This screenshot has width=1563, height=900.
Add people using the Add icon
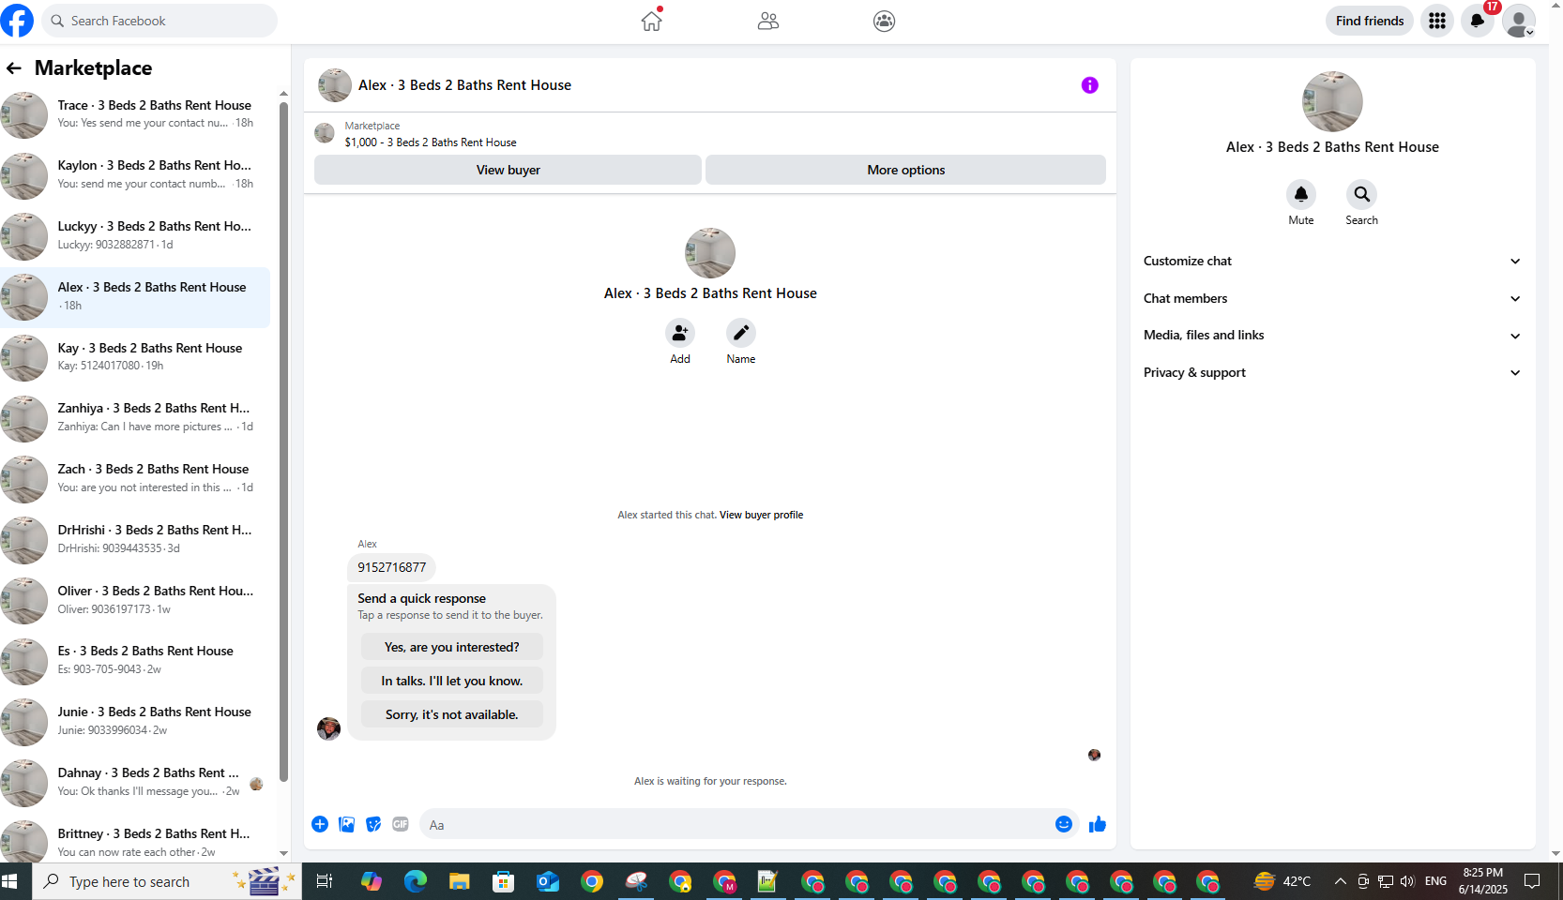pos(680,333)
